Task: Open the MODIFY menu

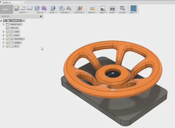Action: (x=53, y=13)
